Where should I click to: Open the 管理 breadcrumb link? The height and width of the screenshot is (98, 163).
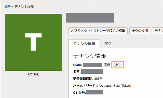point(8,7)
